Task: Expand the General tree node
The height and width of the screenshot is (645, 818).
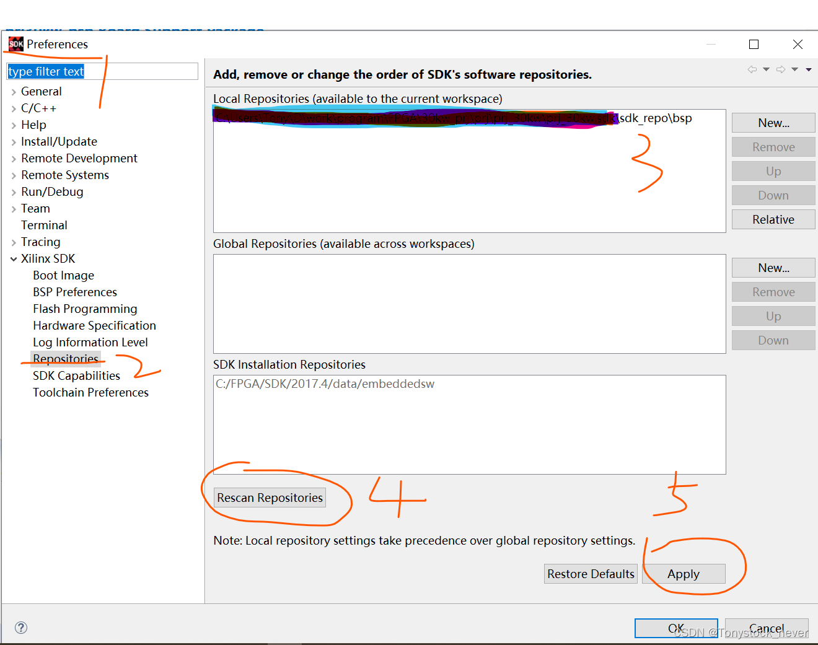Action: pos(14,92)
